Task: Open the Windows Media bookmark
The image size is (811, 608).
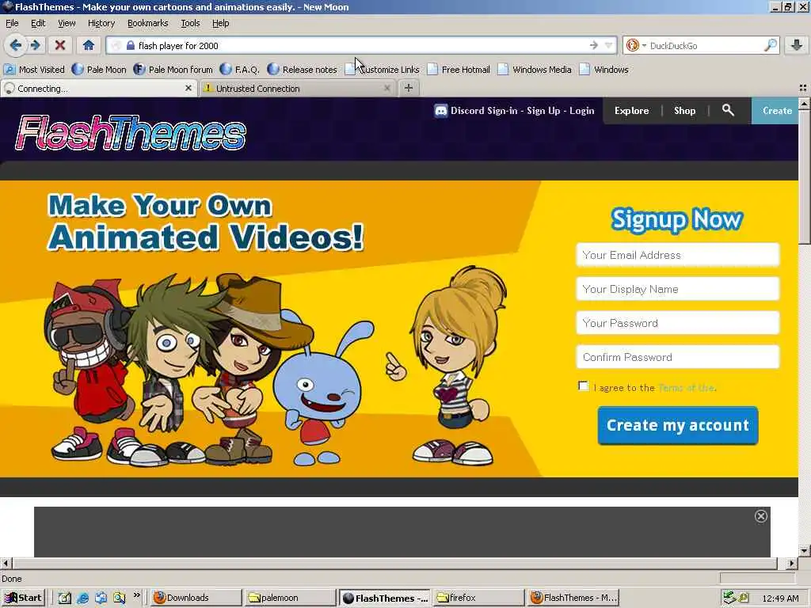Action: pyautogui.click(x=535, y=70)
